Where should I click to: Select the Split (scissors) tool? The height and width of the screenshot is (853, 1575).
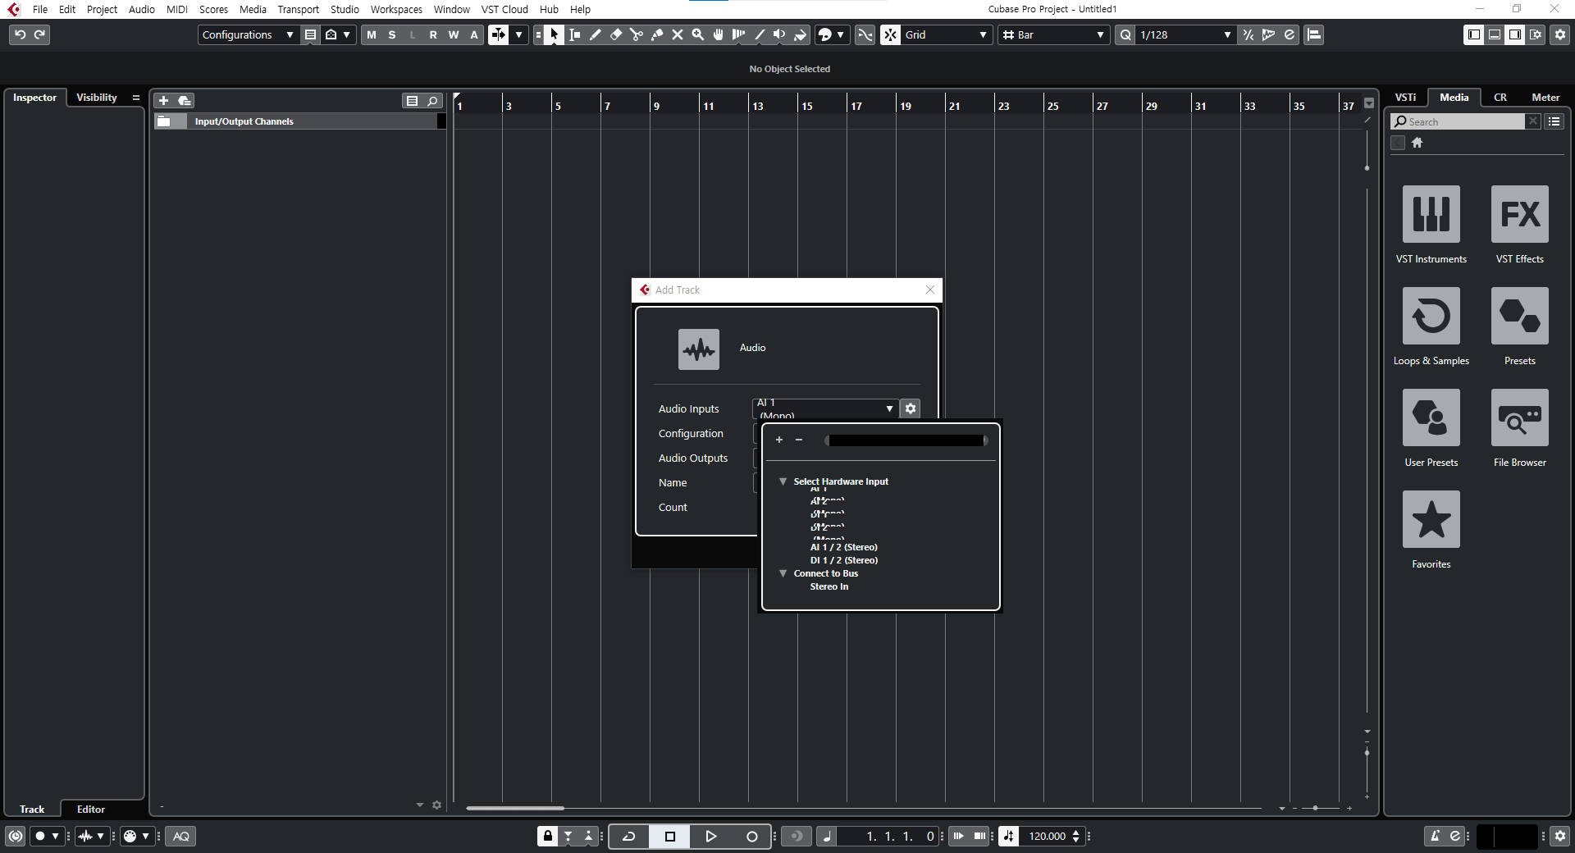click(637, 34)
